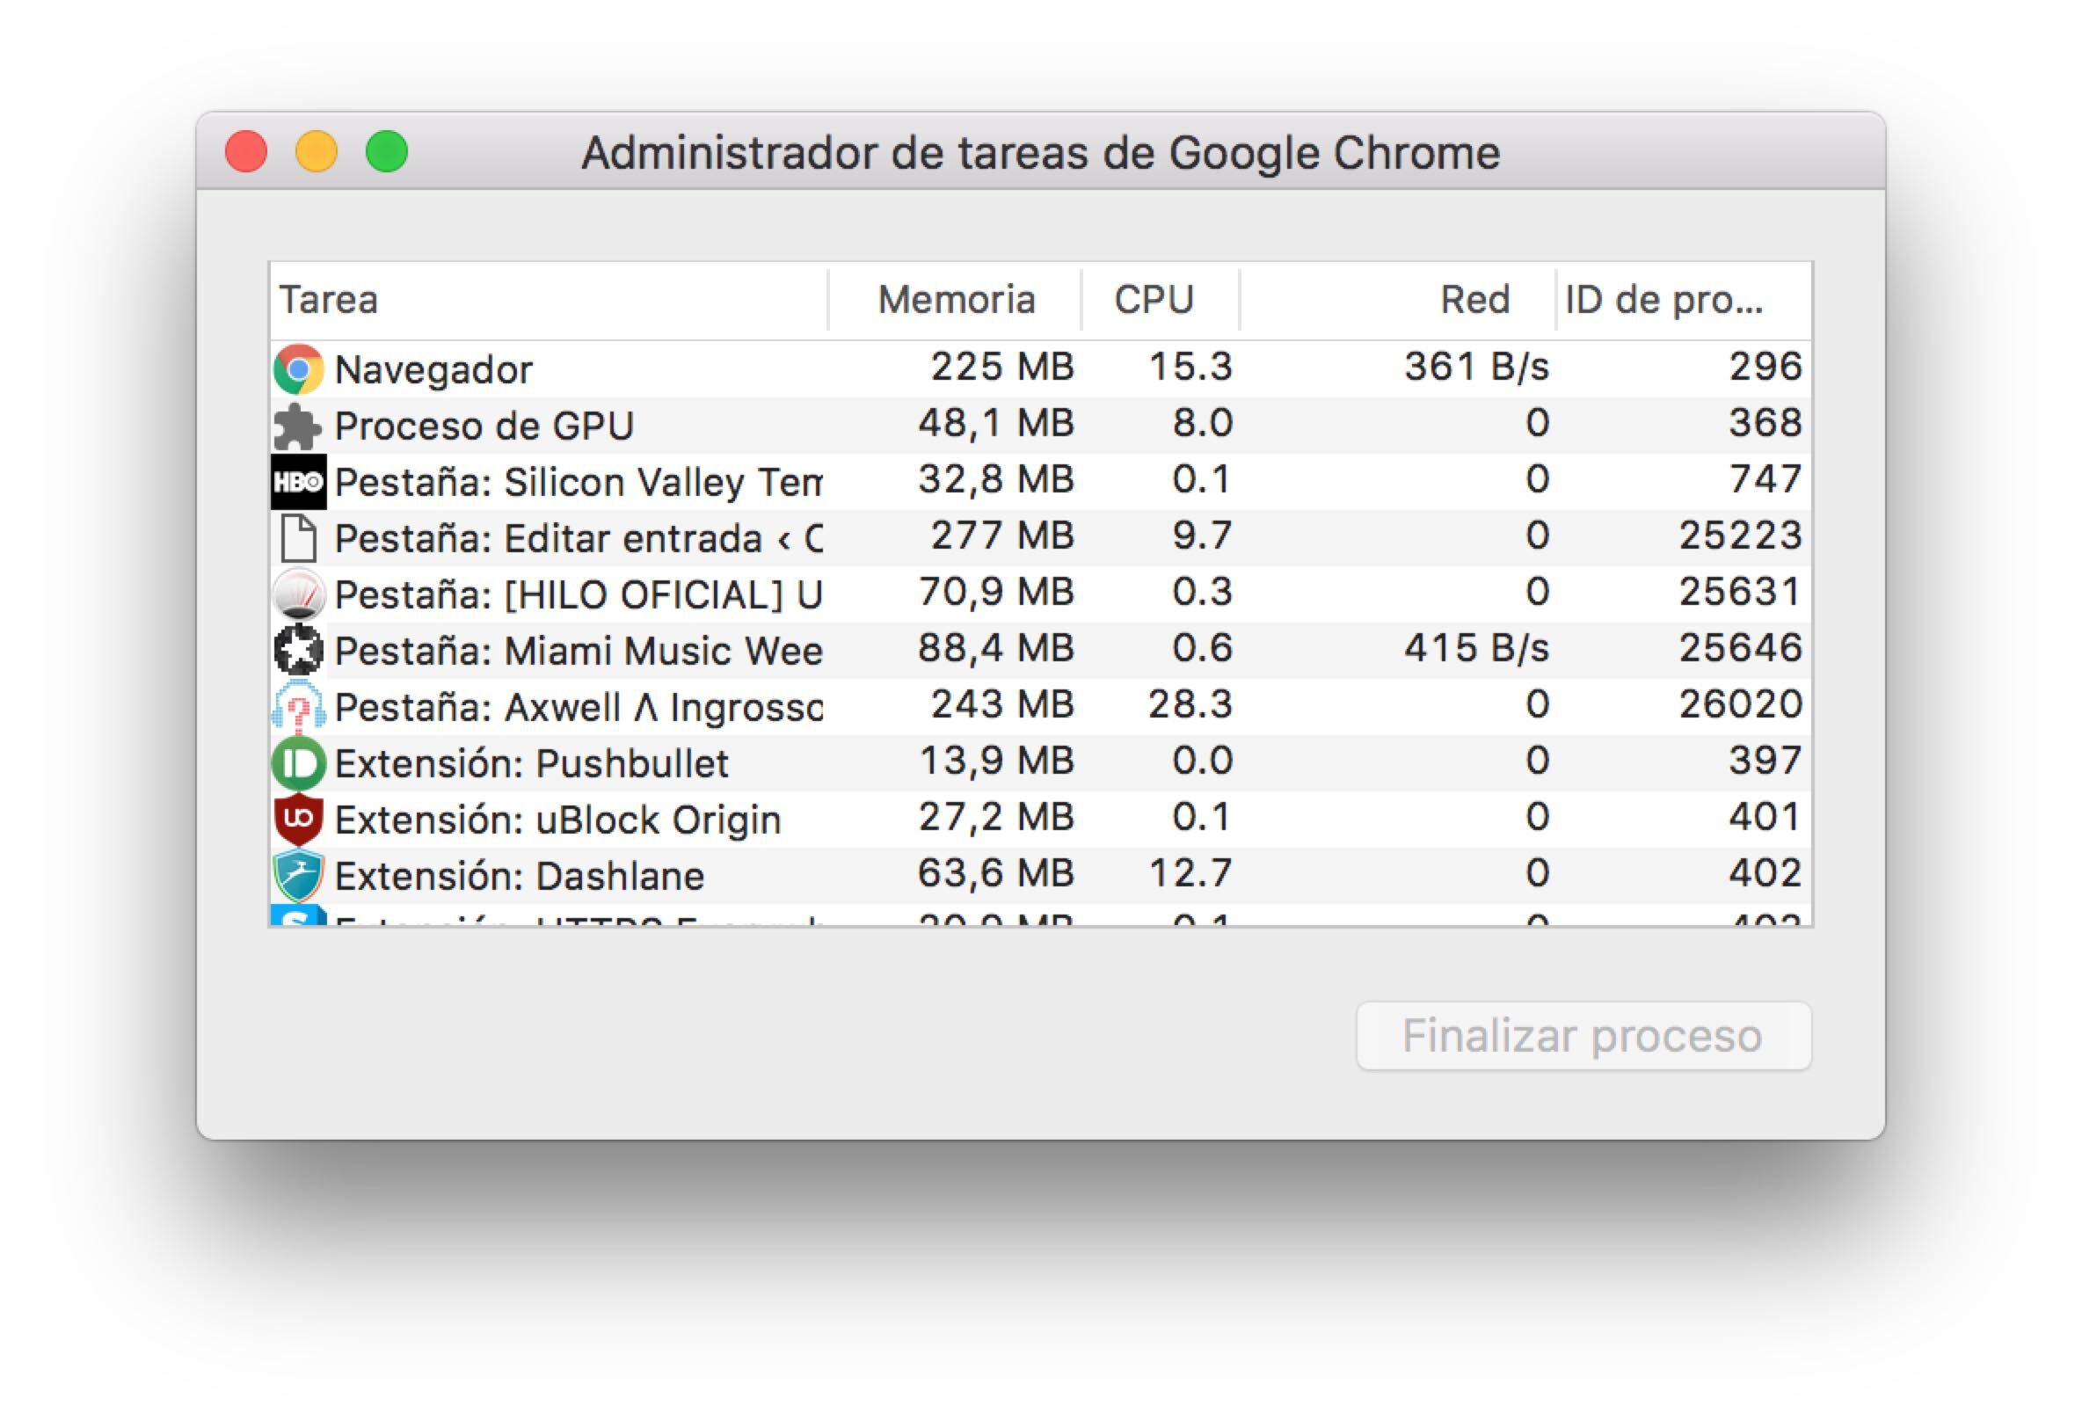
Task: Select the Pestaña: Axwell Ingrosso row text
Action: pos(578,708)
